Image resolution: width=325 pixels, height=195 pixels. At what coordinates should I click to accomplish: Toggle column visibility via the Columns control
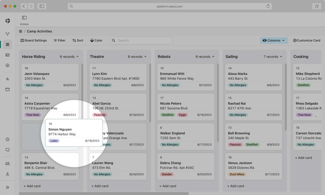274,40
